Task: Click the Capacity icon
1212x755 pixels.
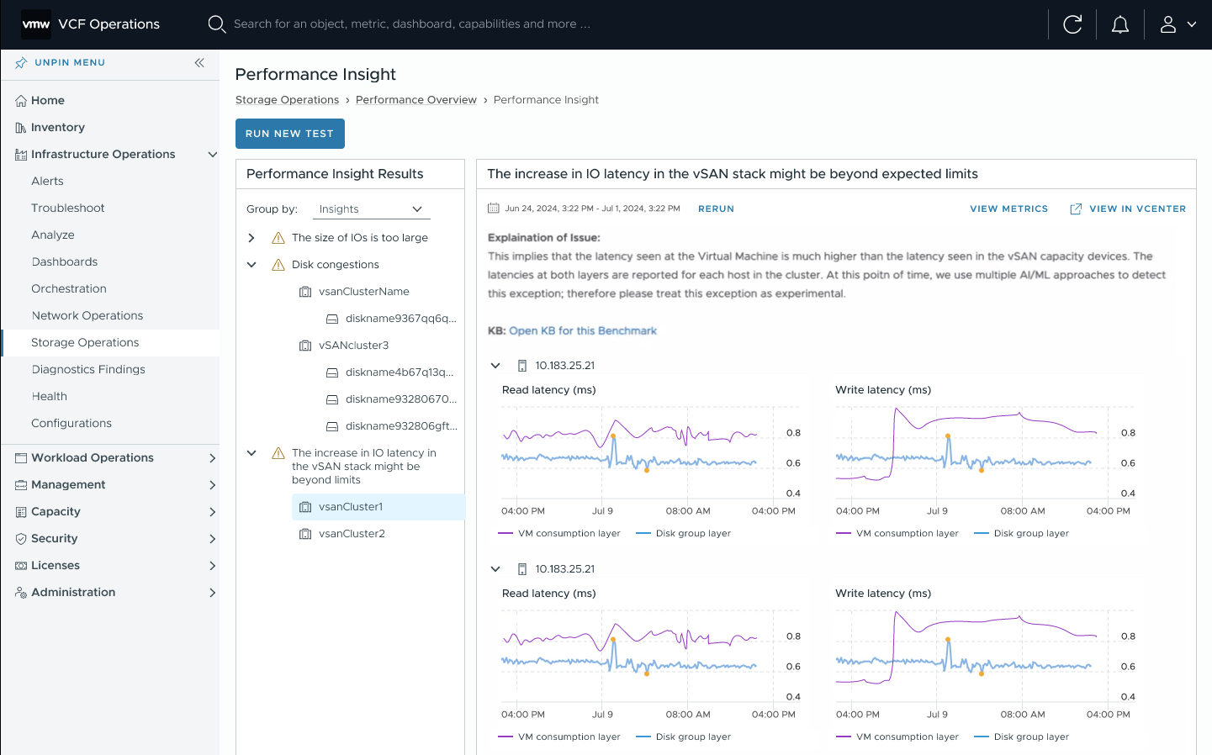Action: pos(21,512)
